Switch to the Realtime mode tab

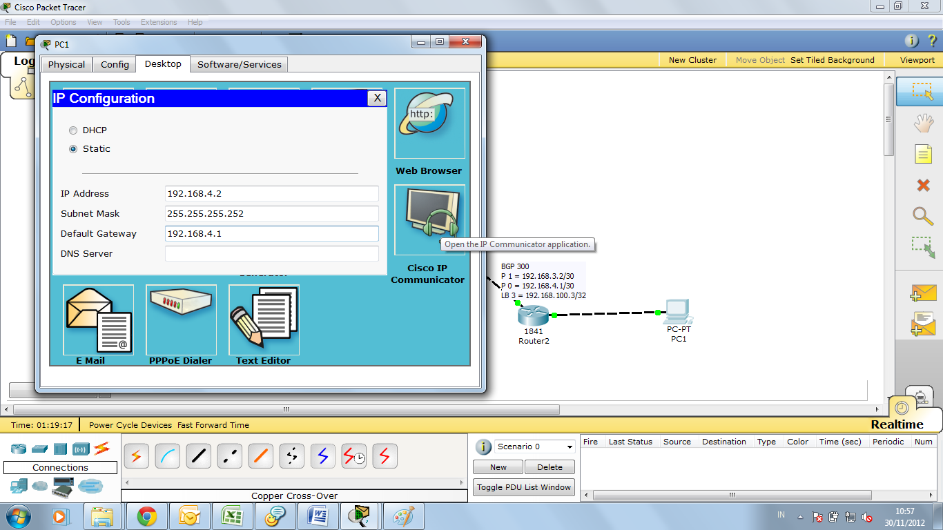(x=897, y=424)
